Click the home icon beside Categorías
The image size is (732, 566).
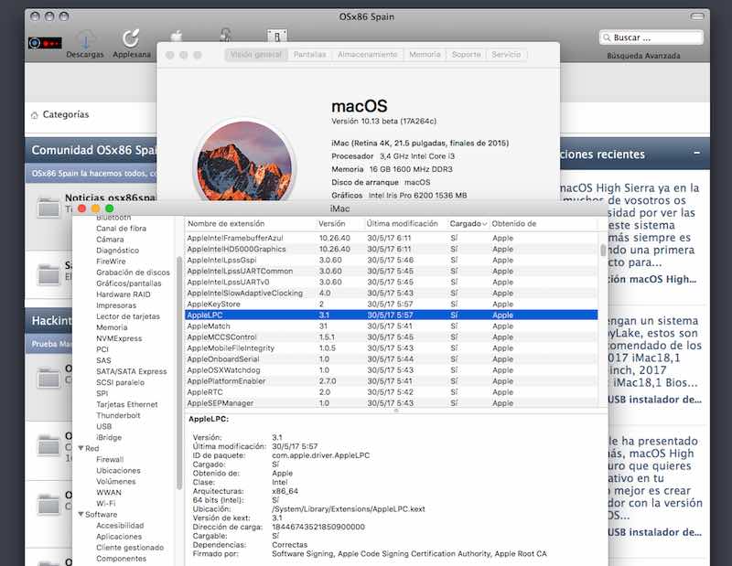coord(35,115)
